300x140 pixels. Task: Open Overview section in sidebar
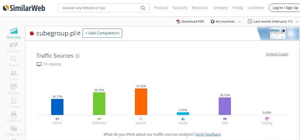point(14,33)
